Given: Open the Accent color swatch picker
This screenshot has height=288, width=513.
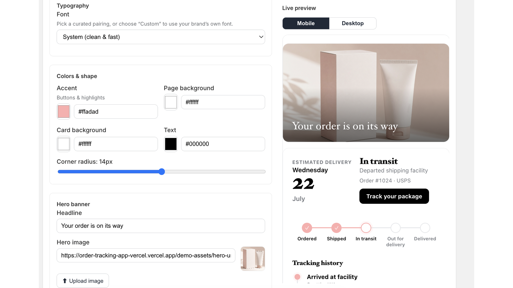Looking at the screenshot, I should (63, 112).
